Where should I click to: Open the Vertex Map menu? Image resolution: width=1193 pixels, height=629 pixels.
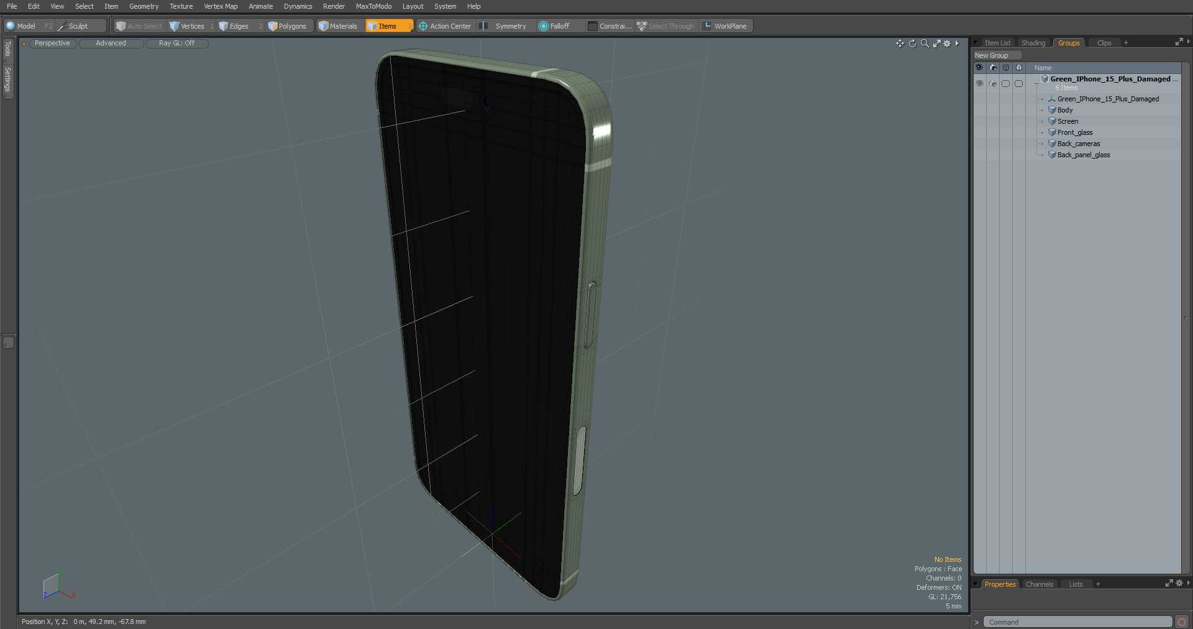(221, 6)
